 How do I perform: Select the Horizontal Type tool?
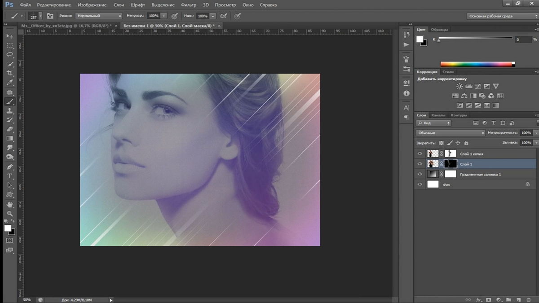pyautogui.click(x=10, y=176)
